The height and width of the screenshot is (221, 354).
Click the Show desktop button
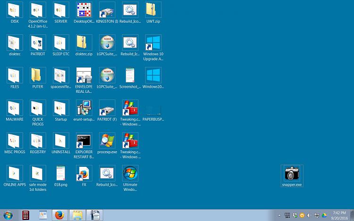click(352, 215)
